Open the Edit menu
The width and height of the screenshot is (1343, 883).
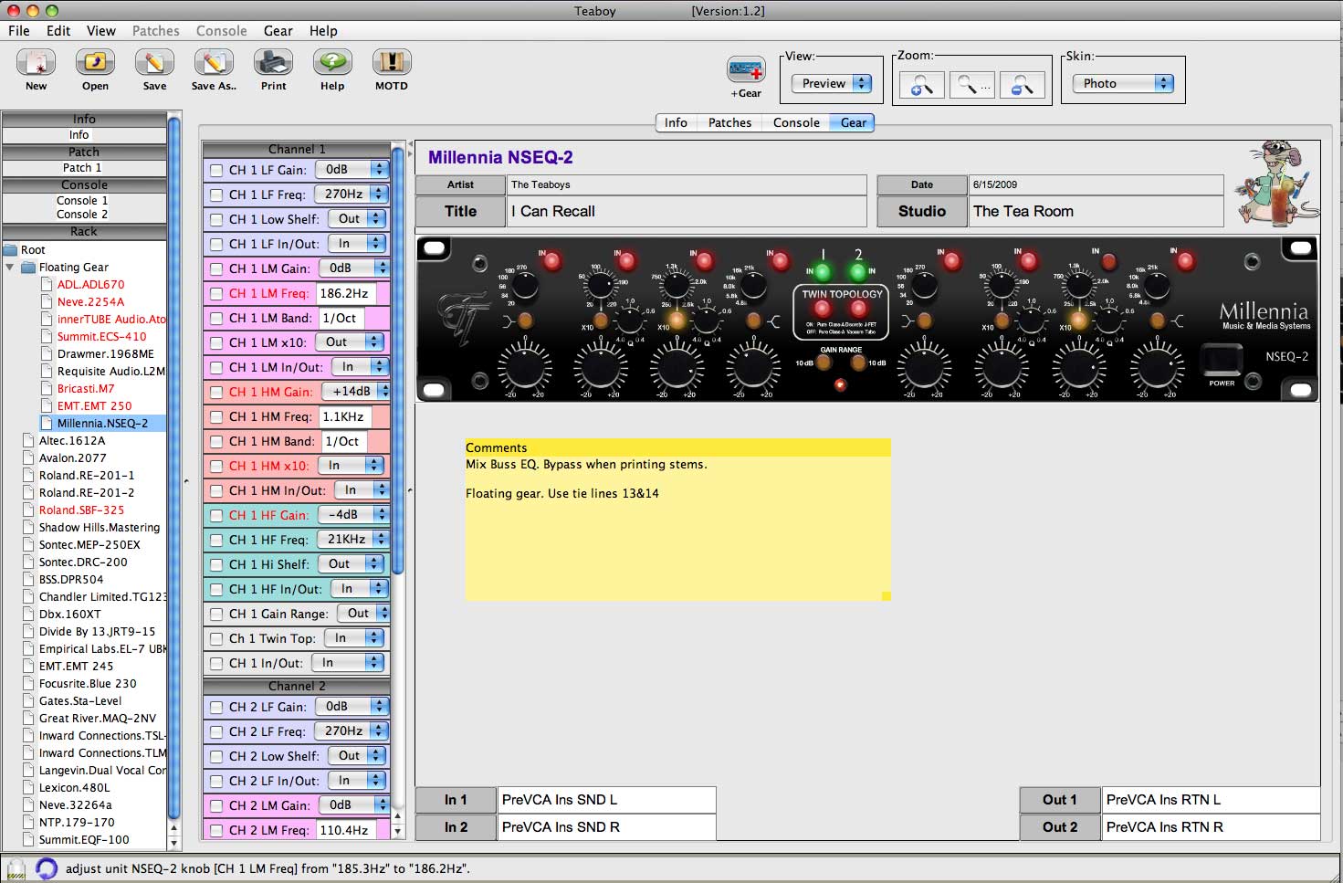click(x=58, y=30)
